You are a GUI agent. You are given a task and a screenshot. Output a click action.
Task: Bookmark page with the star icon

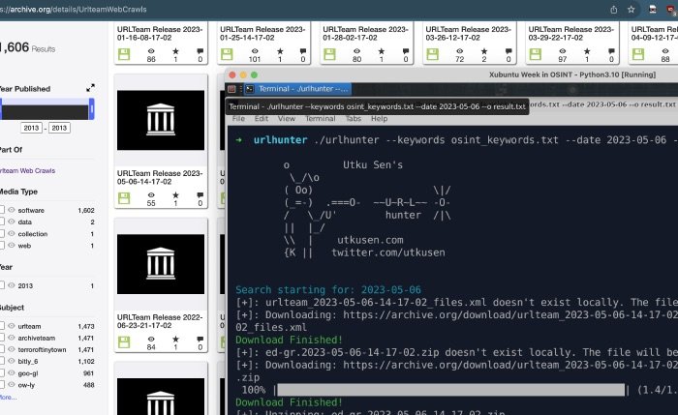tap(631, 10)
